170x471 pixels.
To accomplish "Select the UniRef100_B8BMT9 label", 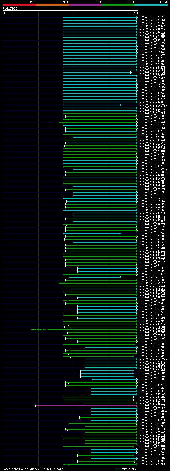I will (152, 216).
